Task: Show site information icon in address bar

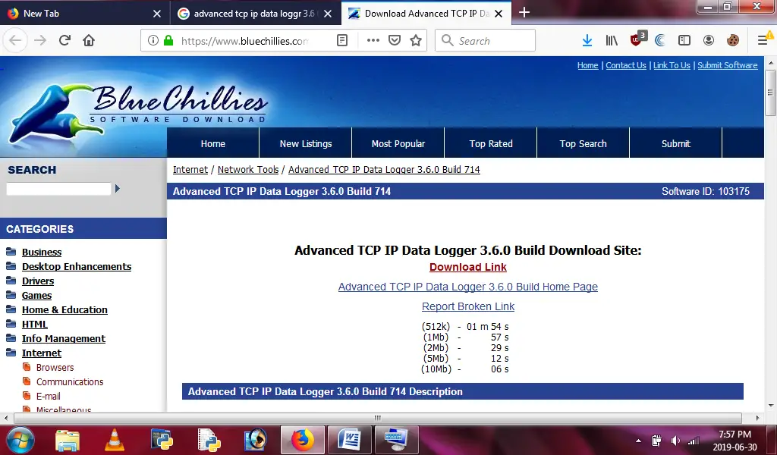Action: pyautogui.click(x=153, y=41)
